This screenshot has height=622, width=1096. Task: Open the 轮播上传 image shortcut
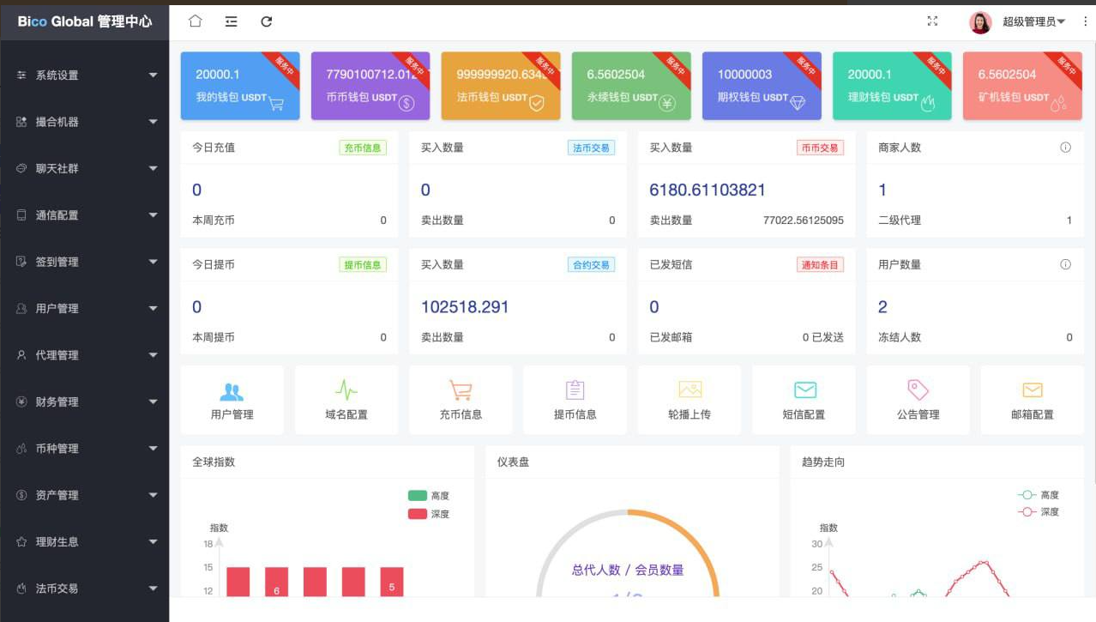pyautogui.click(x=690, y=400)
